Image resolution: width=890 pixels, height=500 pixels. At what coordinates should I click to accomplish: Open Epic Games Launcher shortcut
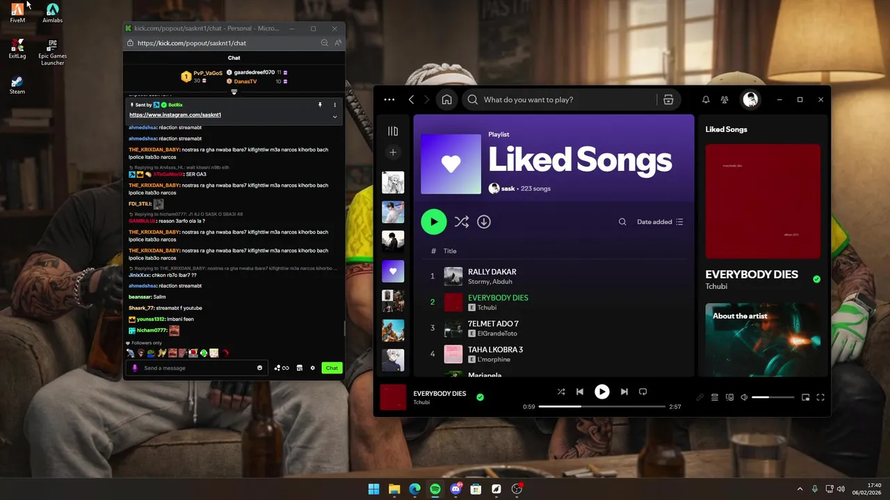click(52, 52)
